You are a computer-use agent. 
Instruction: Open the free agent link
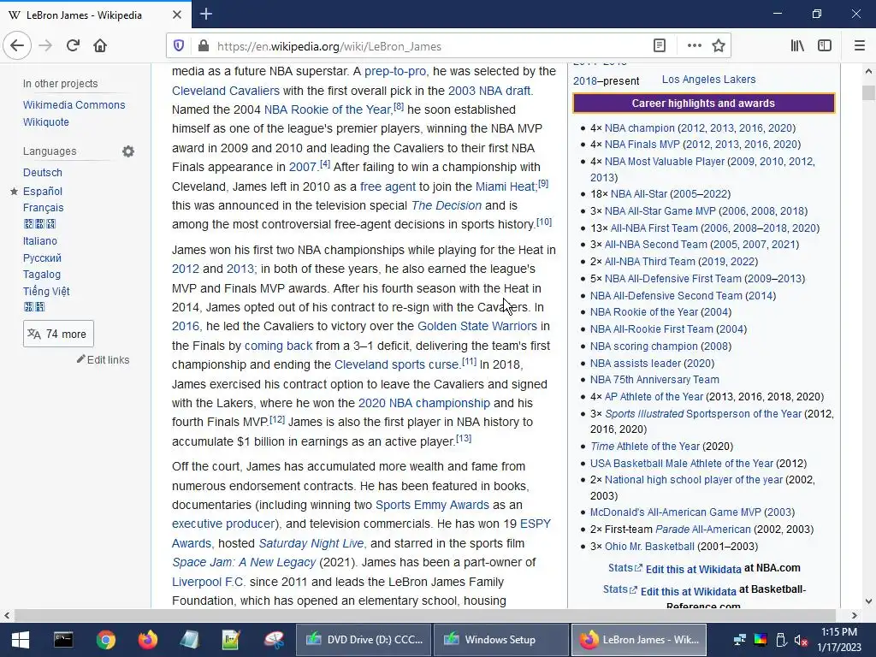[x=388, y=186]
